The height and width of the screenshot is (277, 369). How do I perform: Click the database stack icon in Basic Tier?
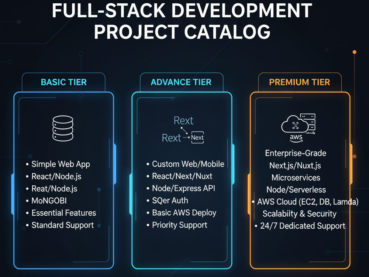coord(63,129)
